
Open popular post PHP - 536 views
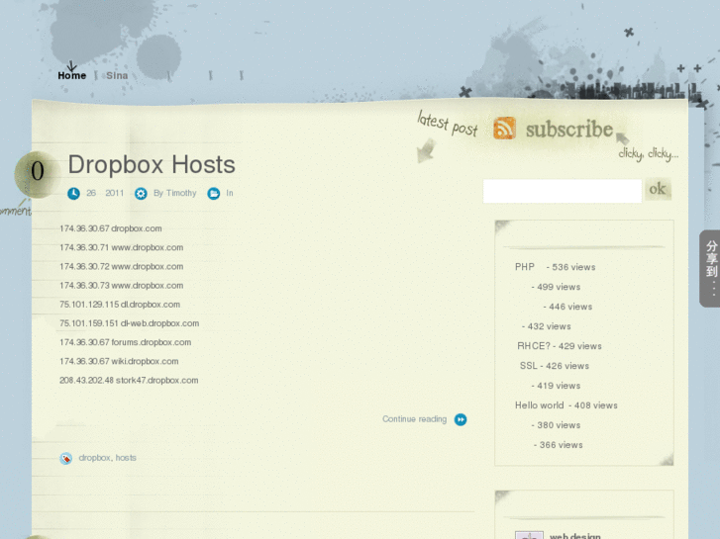(x=556, y=267)
